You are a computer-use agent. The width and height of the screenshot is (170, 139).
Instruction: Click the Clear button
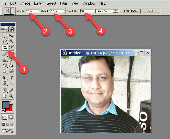pyautogui.click(x=151, y=11)
